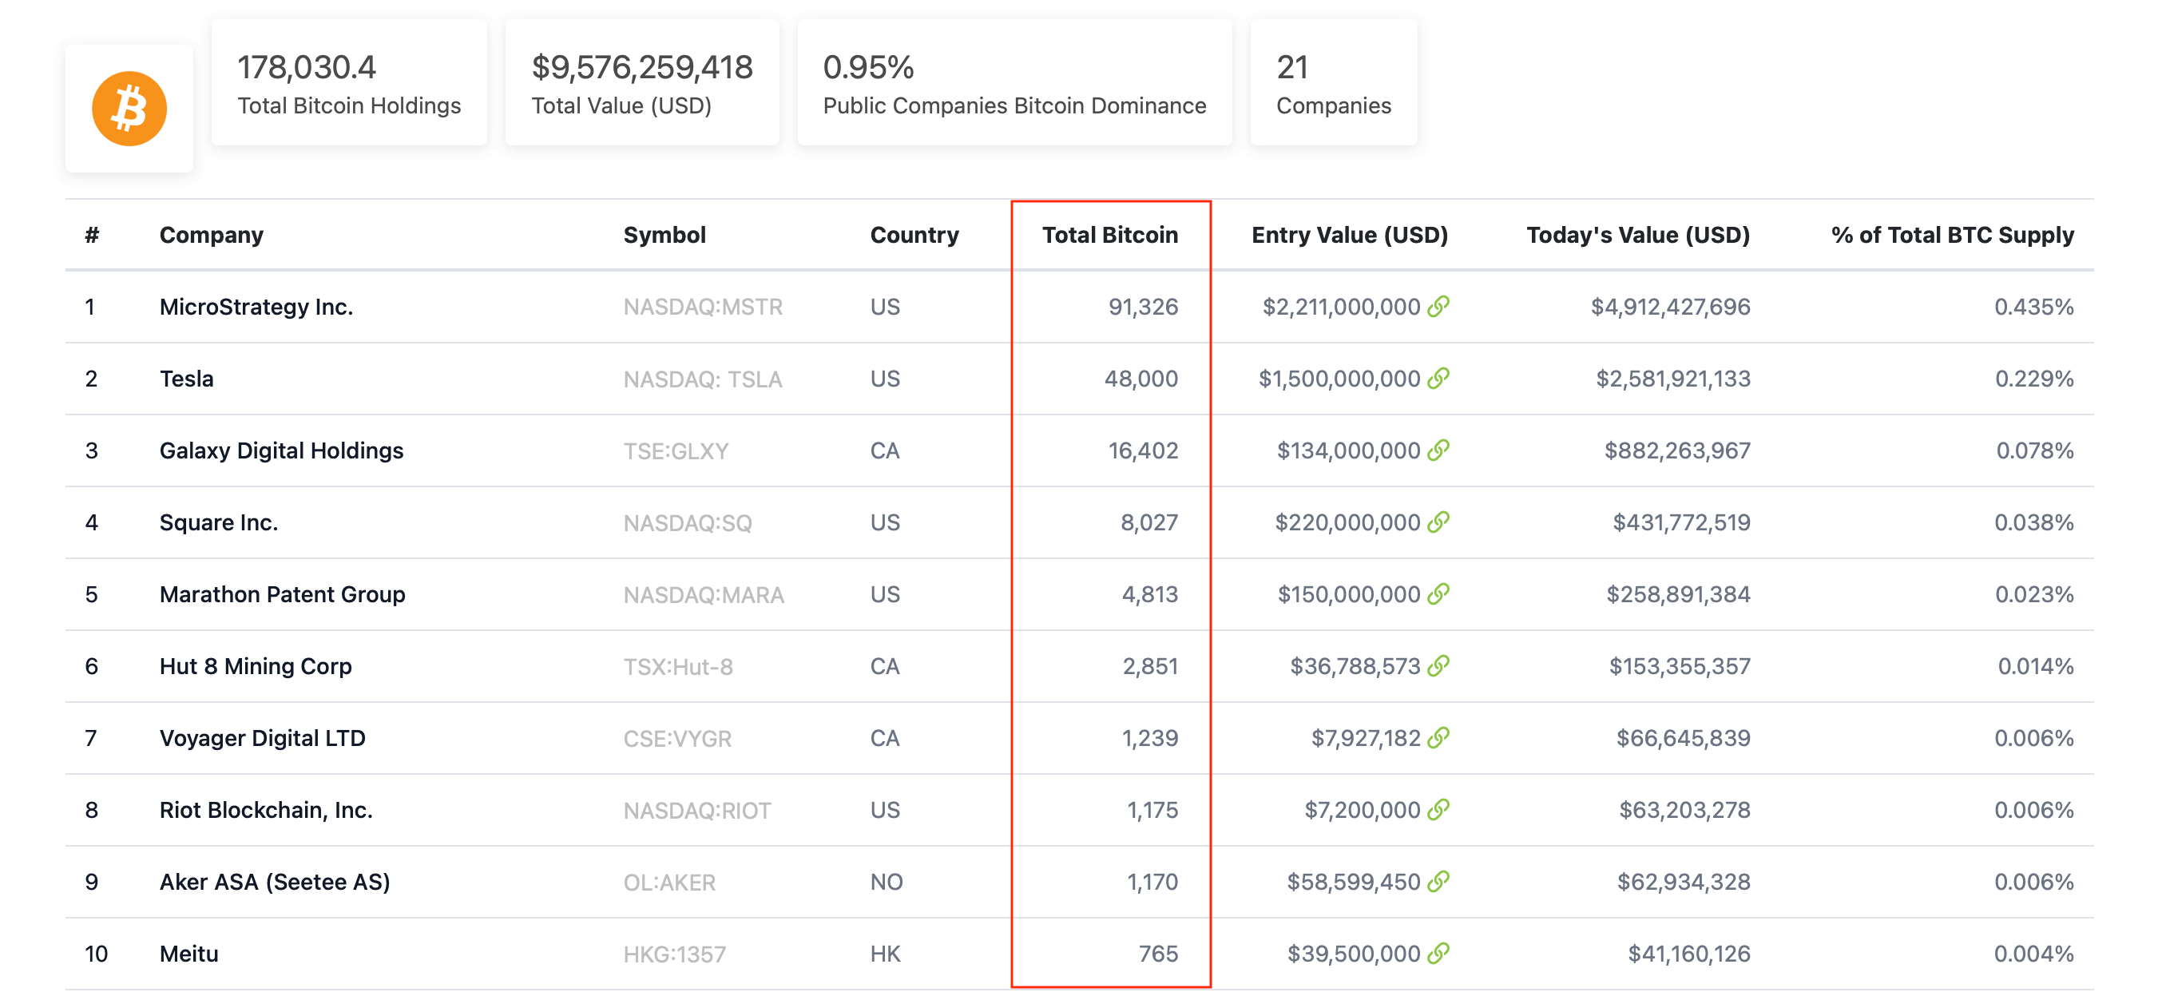The height and width of the screenshot is (992, 2158).
Task: Open Meitu entry value source link icon
Action: click(1438, 954)
